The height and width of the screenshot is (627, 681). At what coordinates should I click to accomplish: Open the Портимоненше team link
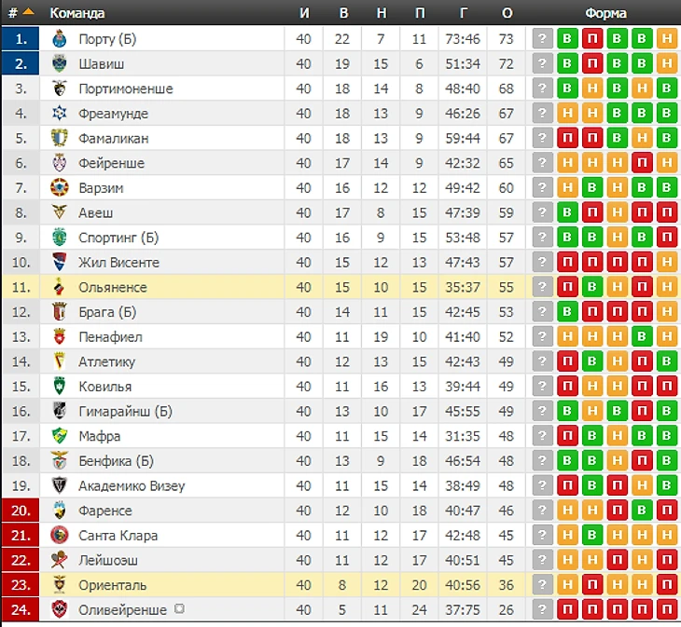click(x=126, y=89)
